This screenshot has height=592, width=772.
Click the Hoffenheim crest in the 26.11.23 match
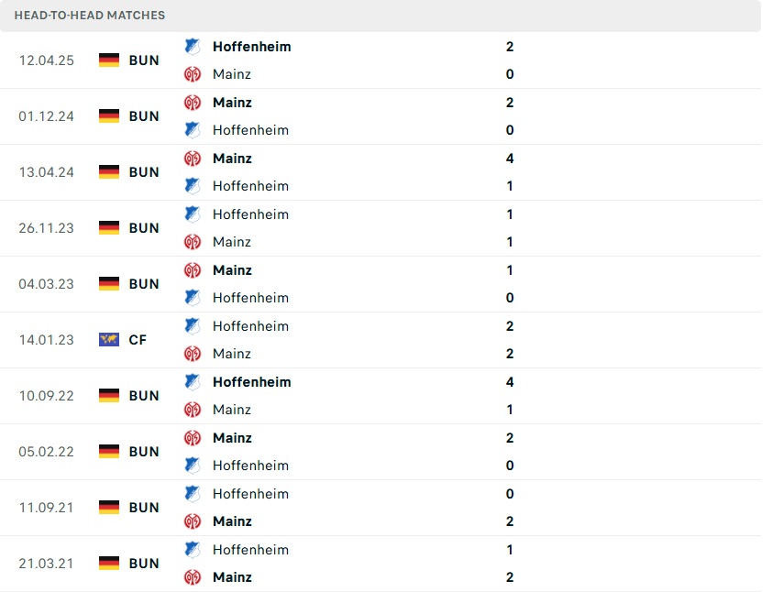192,214
